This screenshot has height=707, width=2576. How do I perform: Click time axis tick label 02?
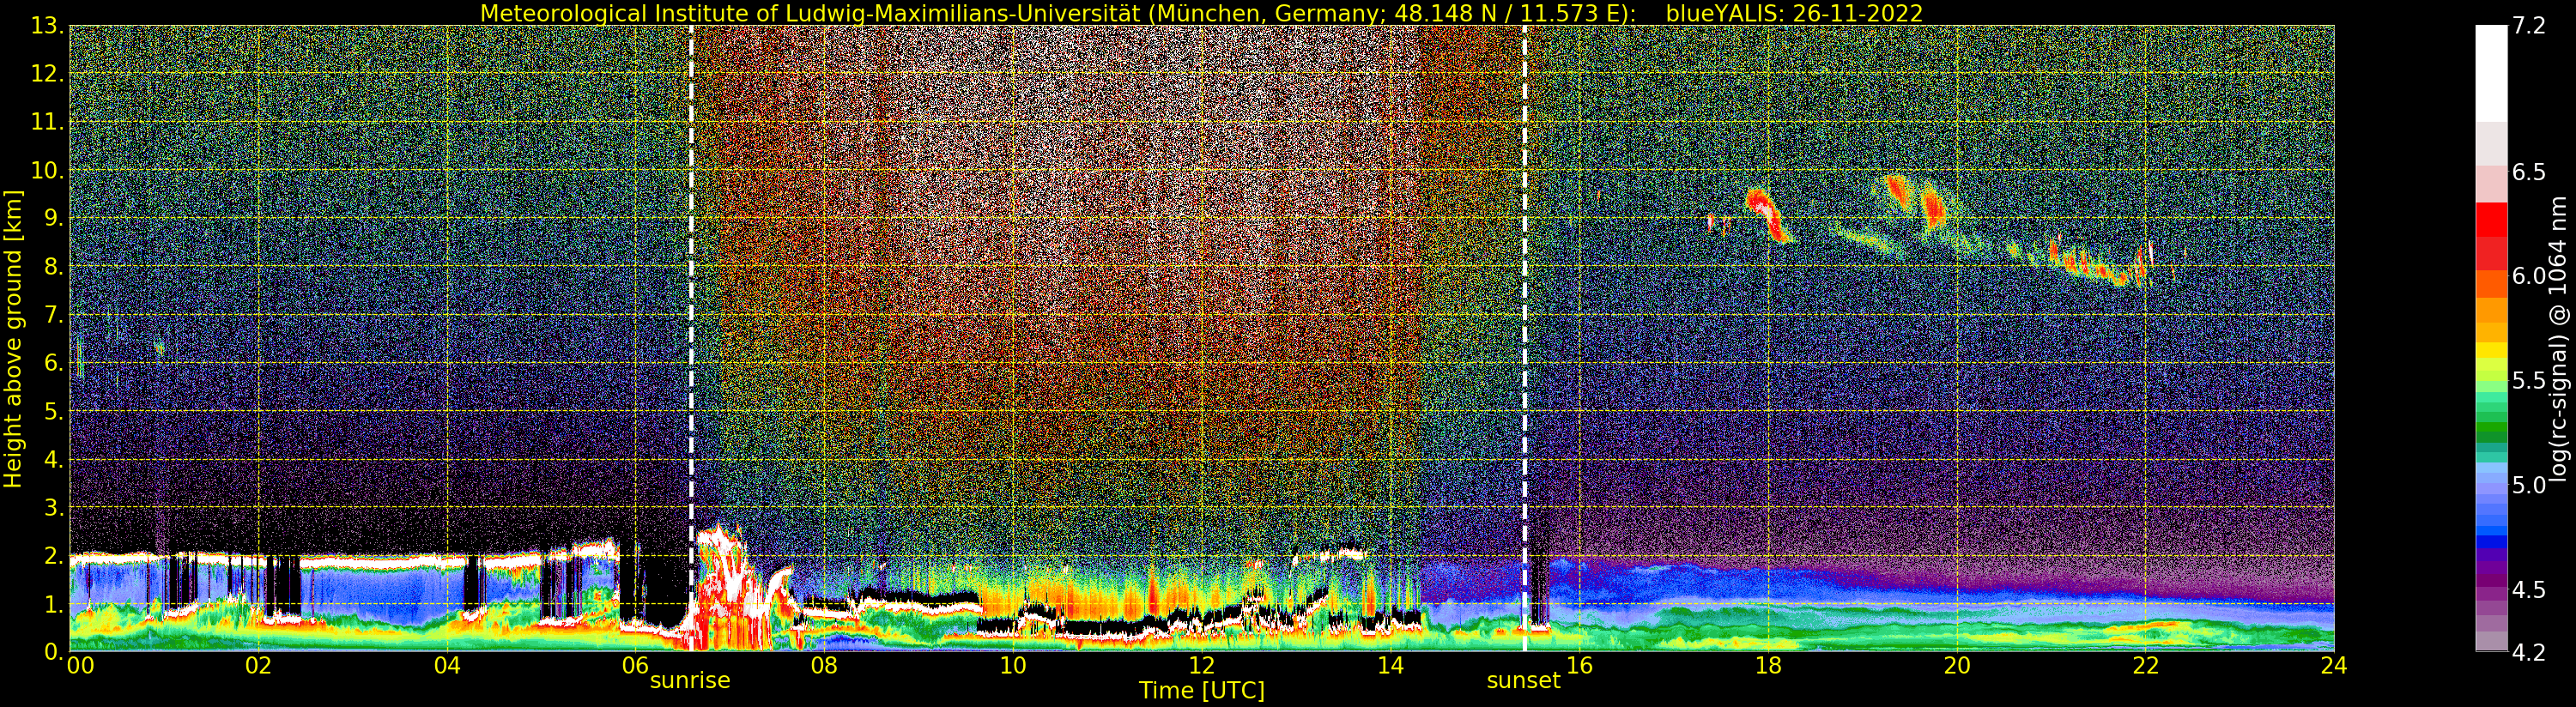259,666
